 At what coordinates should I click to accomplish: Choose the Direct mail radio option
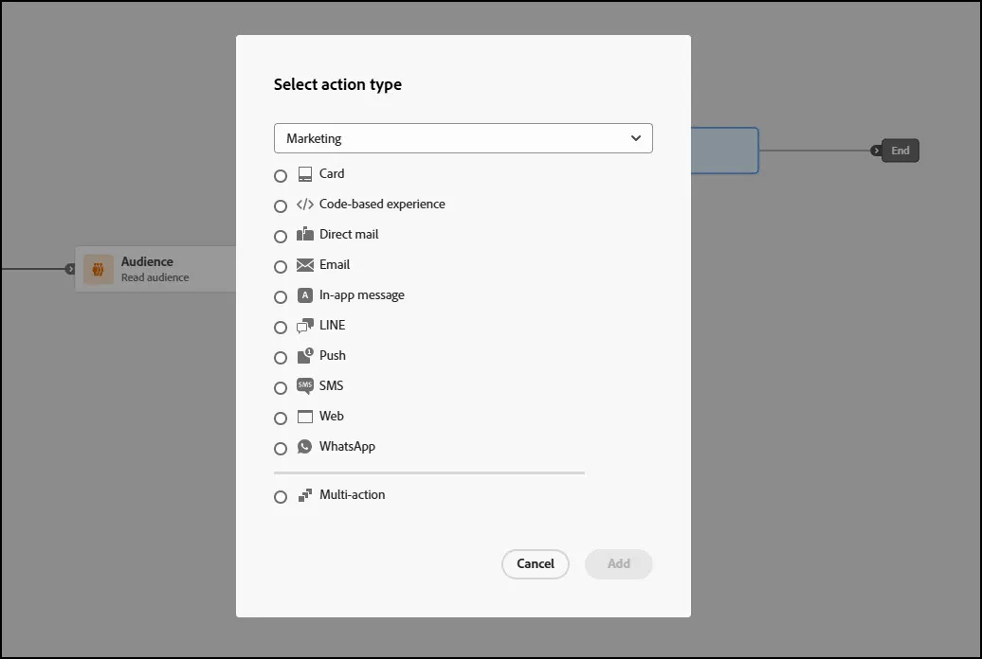click(x=281, y=236)
